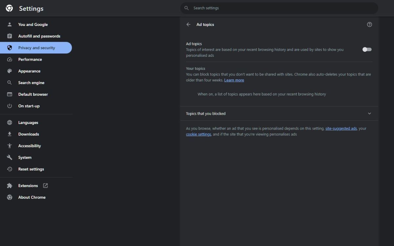Select Default browser in the sidebar

pos(33,94)
